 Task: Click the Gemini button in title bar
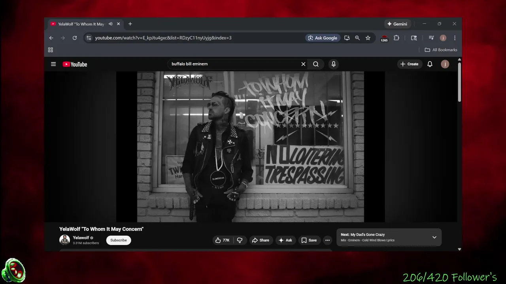click(x=397, y=24)
